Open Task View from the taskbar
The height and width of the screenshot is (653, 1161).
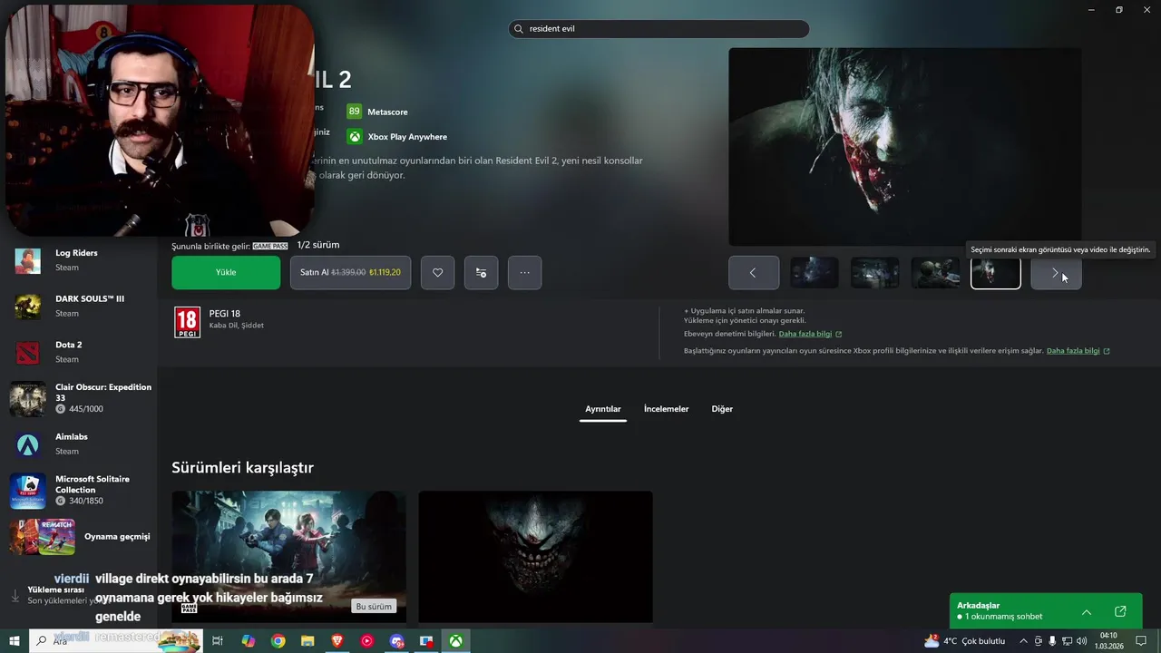point(218,641)
